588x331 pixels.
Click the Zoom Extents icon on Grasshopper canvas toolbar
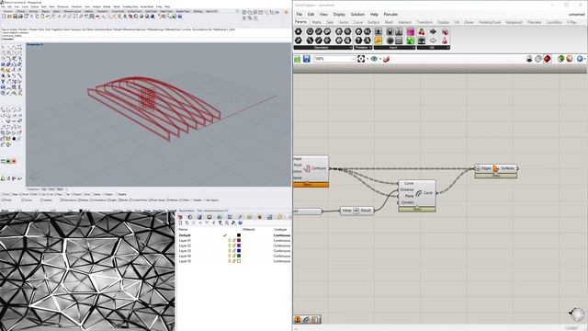coord(361,59)
